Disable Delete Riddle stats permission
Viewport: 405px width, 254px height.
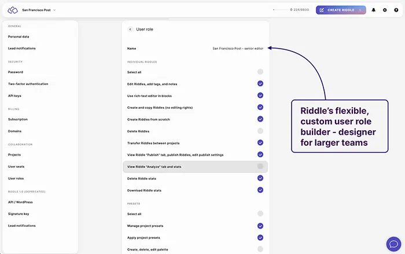(260, 178)
